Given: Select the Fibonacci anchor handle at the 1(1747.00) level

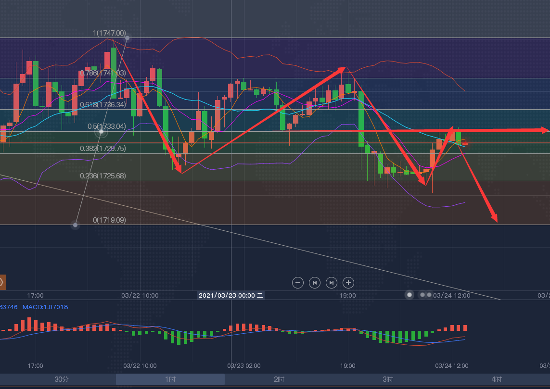Looking at the screenshot, I should tap(128, 38).
